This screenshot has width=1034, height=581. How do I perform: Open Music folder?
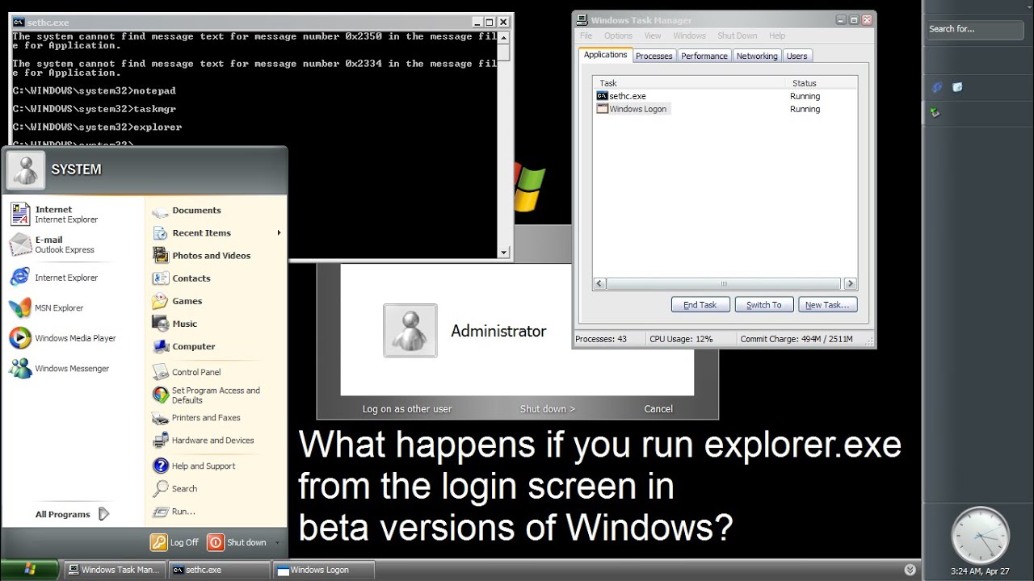tap(175, 324)
